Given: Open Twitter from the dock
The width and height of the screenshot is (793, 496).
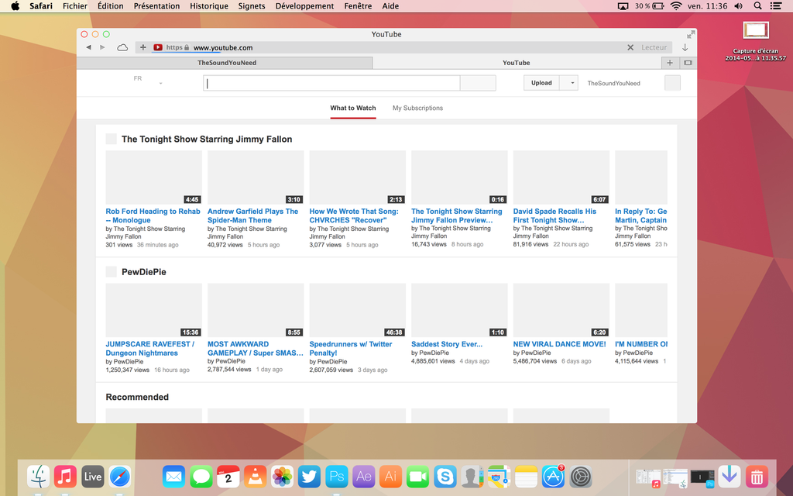Looking at the screenshot, I should 309,477.
